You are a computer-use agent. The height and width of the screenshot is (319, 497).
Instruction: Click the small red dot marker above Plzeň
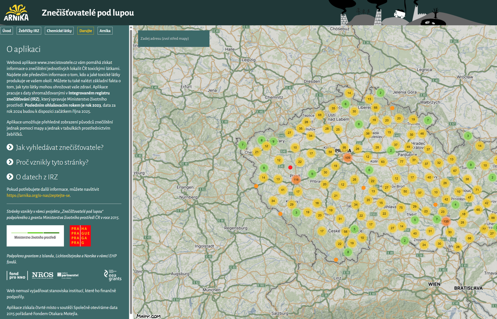click(290, 168)
